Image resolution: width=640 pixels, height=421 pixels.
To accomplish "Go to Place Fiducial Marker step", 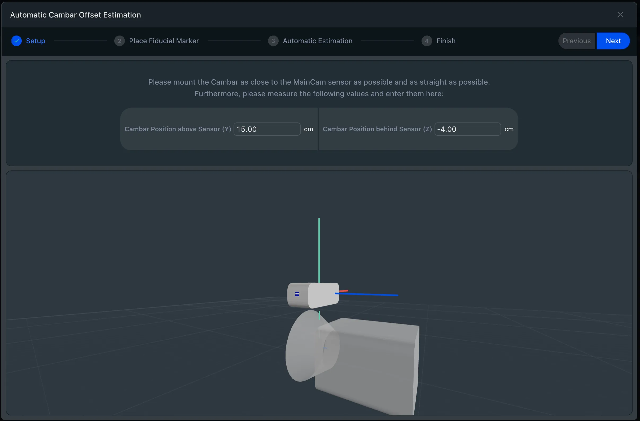I will (x=164, y=41).
